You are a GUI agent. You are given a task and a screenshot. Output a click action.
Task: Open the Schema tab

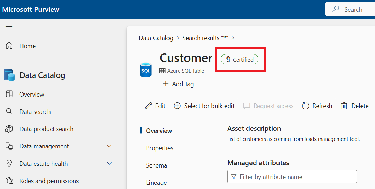click(156, 165)
